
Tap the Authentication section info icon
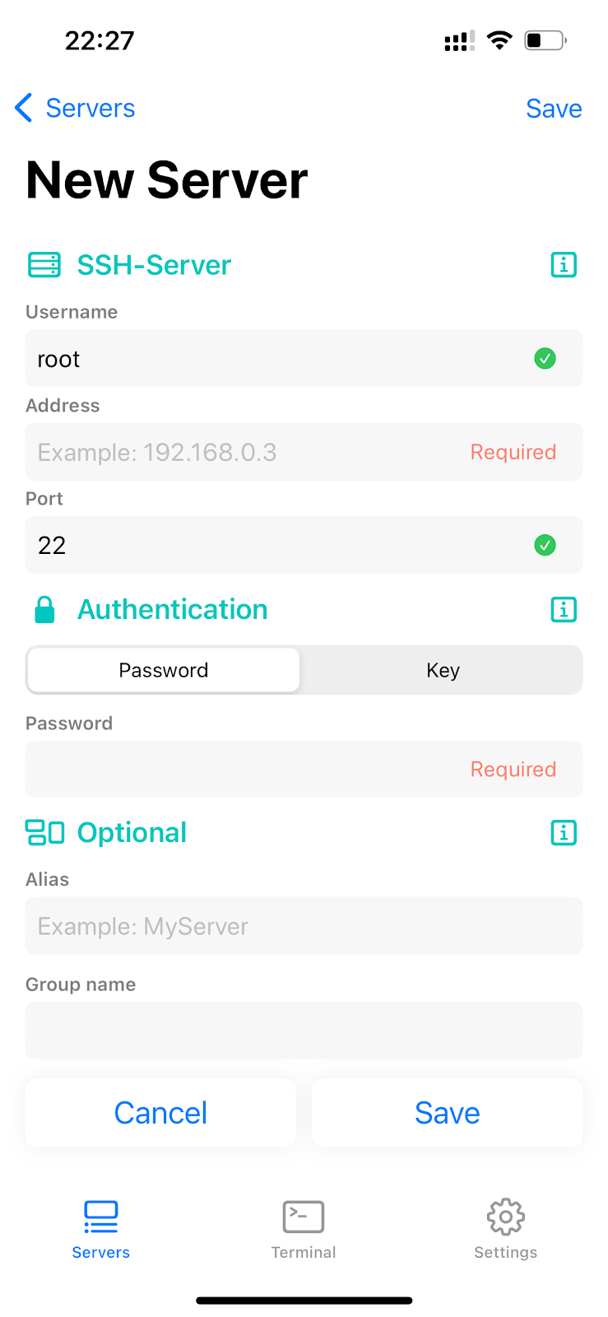pyautogui.click(x=564, y=610)
